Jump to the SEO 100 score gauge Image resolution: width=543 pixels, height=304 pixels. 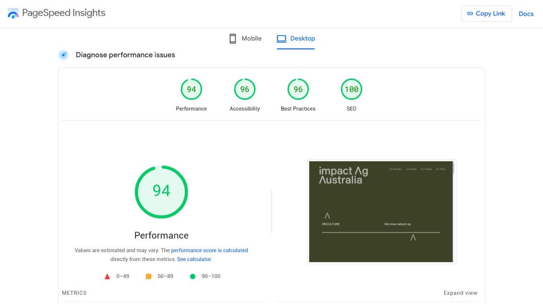tap(351, 89)
